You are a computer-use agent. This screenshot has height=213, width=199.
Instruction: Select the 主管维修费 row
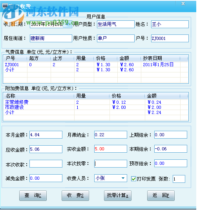pyautogui.click(x=95, y=102)
